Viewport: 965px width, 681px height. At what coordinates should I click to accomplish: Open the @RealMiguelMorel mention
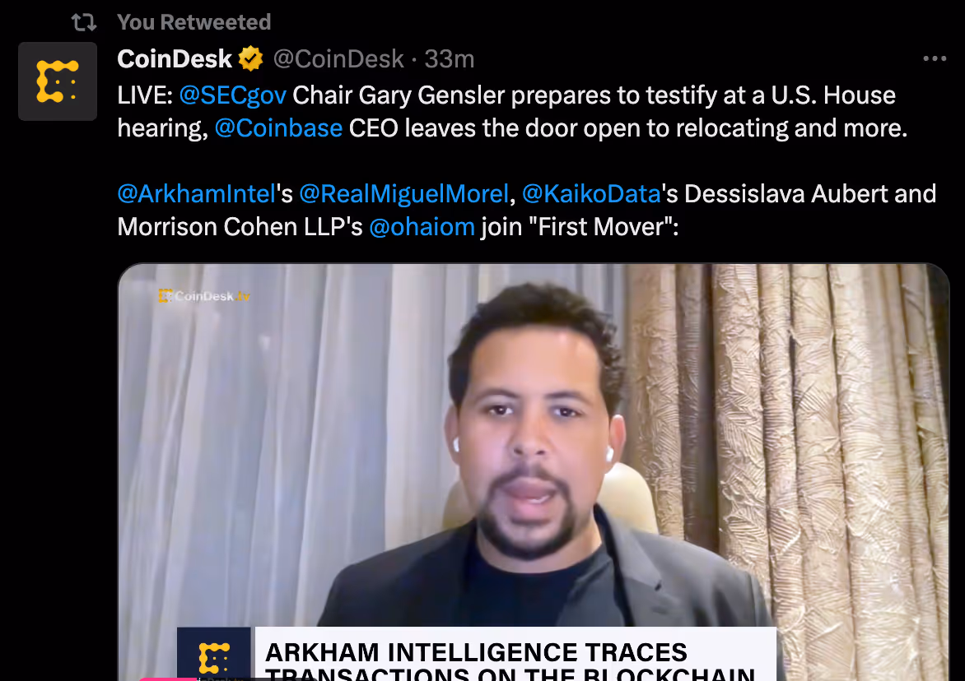(403, 194)
